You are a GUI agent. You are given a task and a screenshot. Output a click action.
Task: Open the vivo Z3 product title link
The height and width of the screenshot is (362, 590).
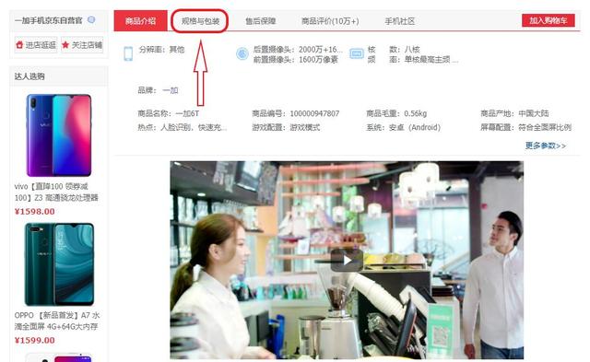pos(56,192)
